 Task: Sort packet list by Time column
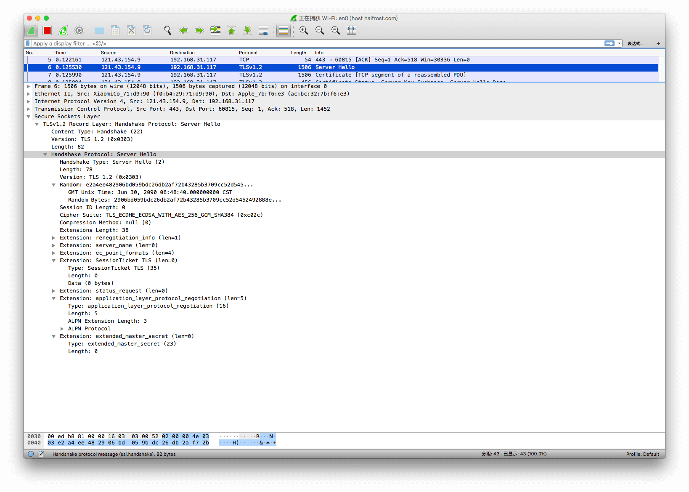pyautogui.click(x=76, y=53)
